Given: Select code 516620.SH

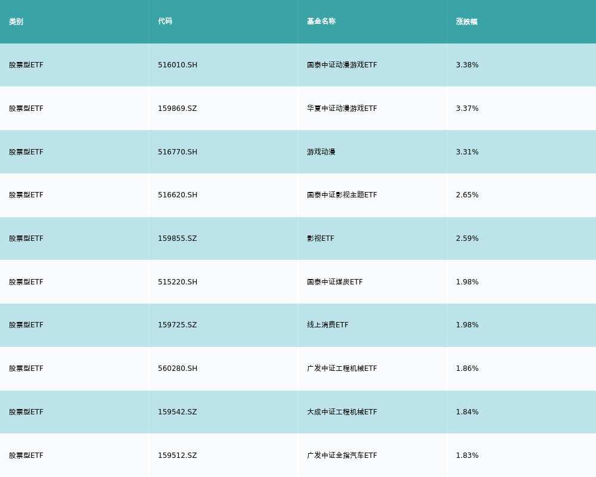Looking at the screenshot, I should click(x=178, y=195).
